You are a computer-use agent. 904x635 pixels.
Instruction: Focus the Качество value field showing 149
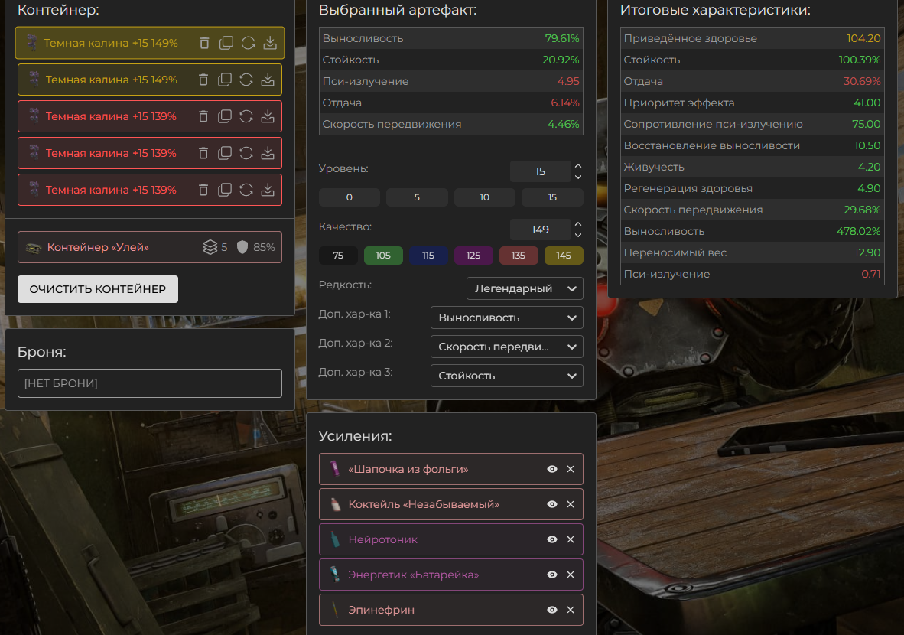540,230
